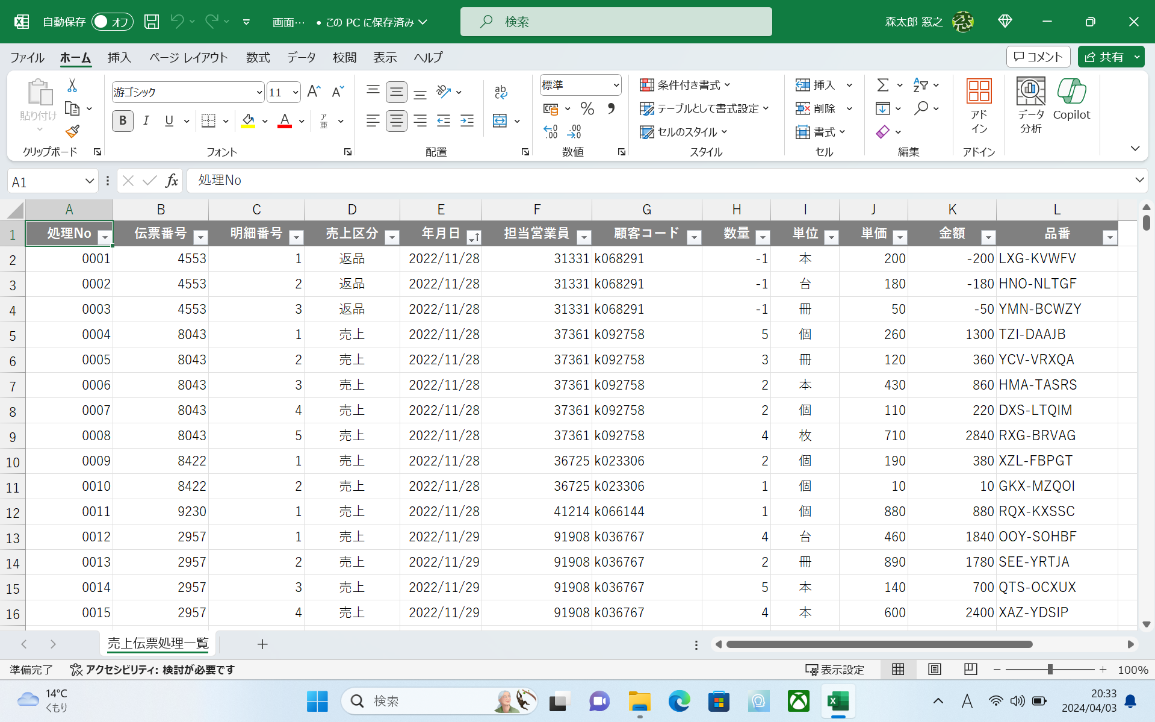The width and height of the screenshot is (1155, 722).
Task: Switch to the 数式 ribbon tab
Action: click(258, 57)
